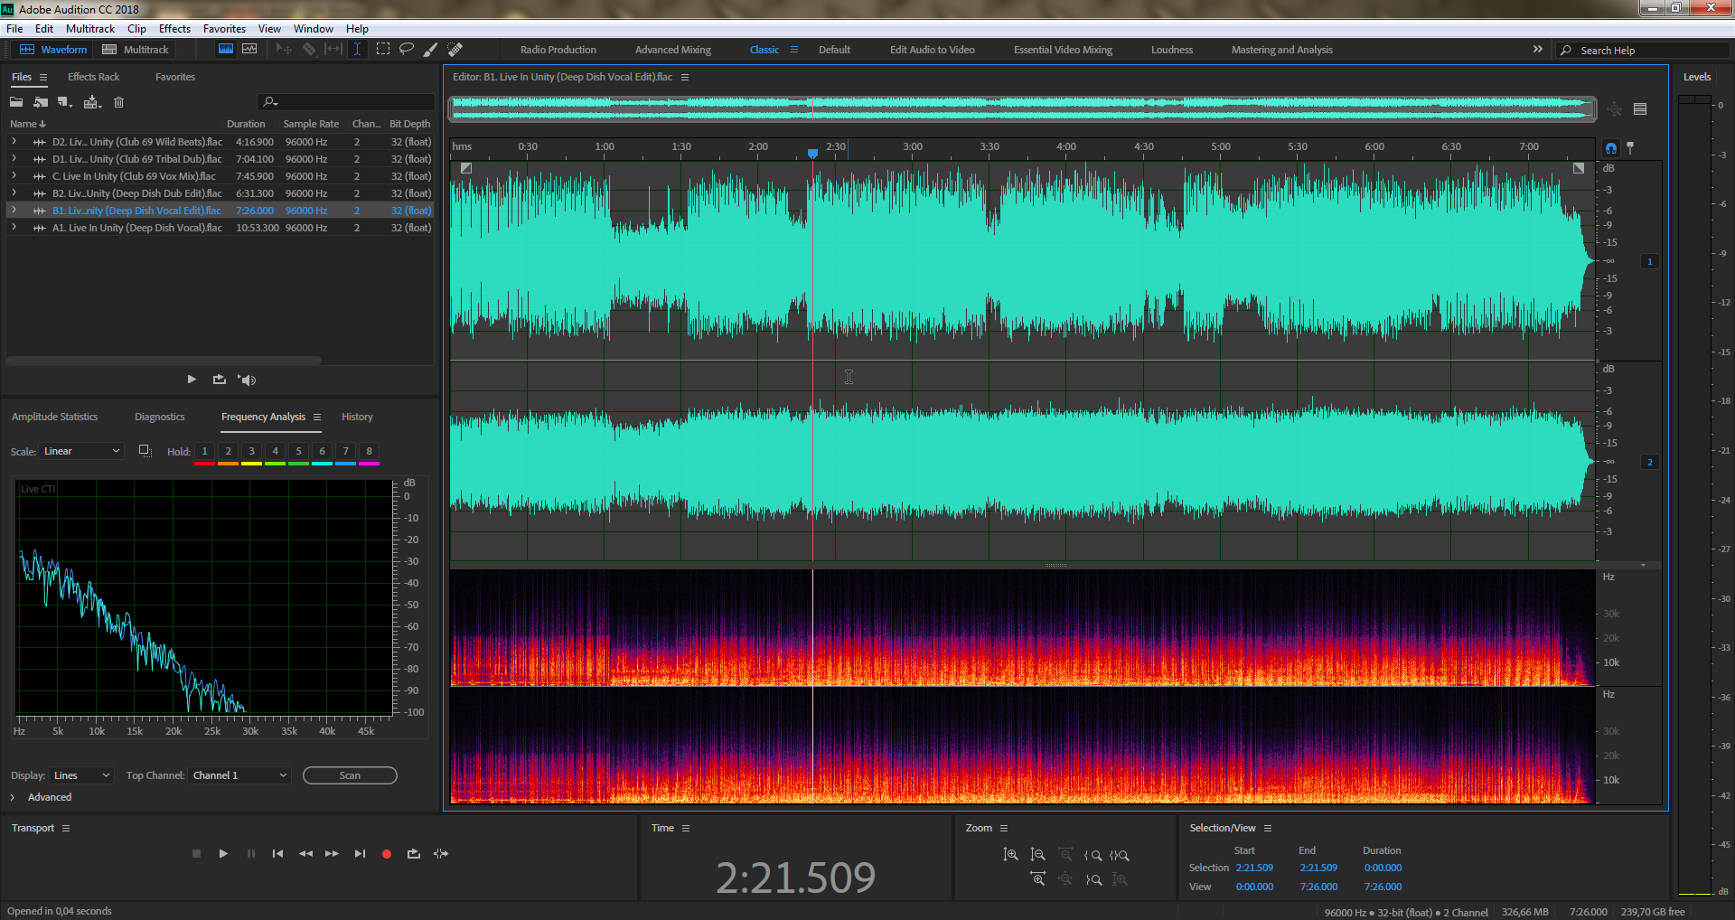Select the Time Selection tool
The width and height of the screenshot is (1735, 920).
pyautogui.click(x=358, y=49)
